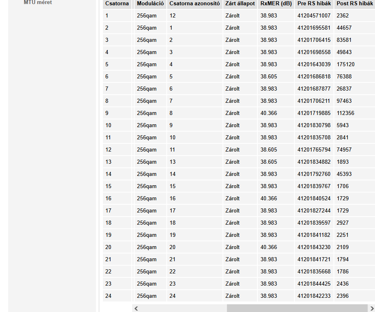
Task: Select Post RS value 1794
Action: pos(342,259)
